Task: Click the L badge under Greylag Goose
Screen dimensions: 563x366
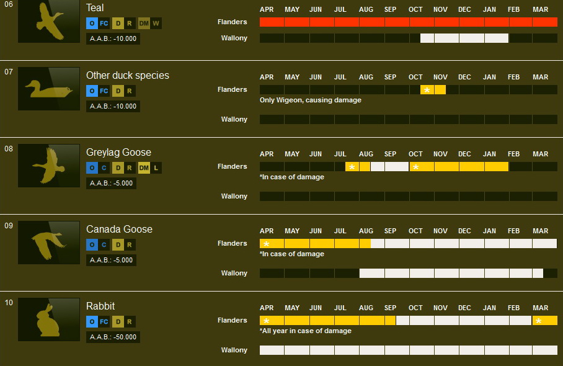Action: click(156, 167)
